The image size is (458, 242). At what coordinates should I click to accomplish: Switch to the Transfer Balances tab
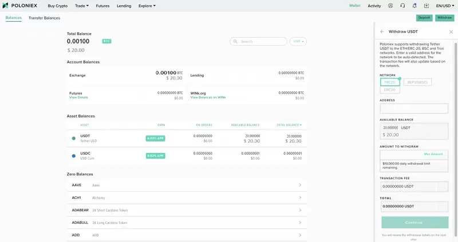tap(44, 18)
